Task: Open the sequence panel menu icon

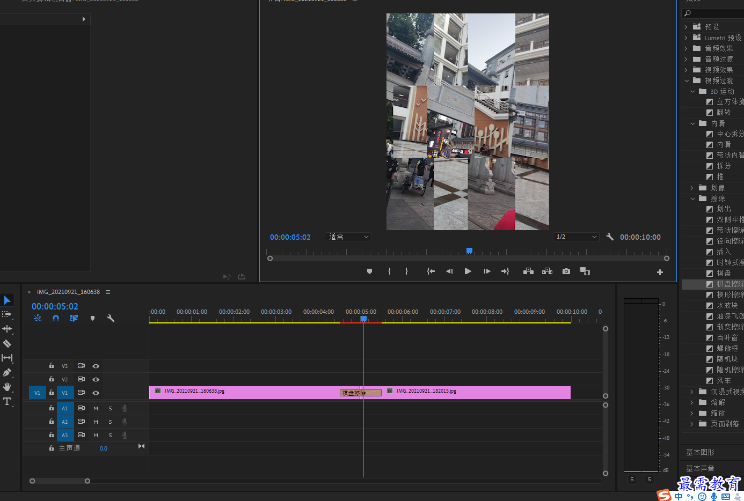Action: tap(108, 292)
